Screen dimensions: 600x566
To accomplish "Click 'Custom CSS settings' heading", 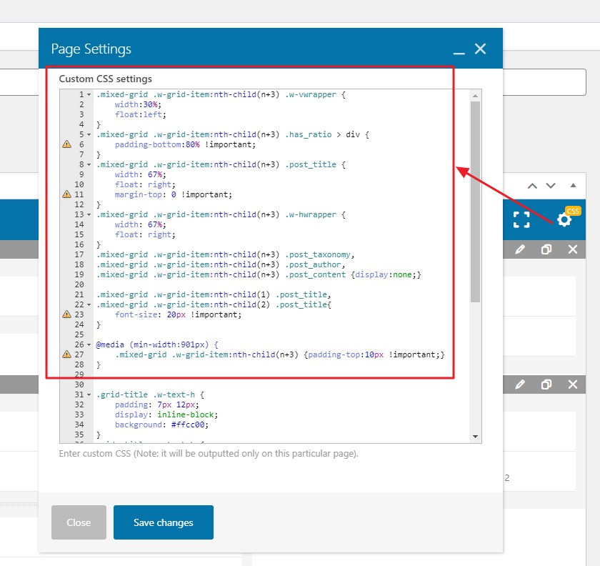I will pyautogui.click(x=105, y=79).
